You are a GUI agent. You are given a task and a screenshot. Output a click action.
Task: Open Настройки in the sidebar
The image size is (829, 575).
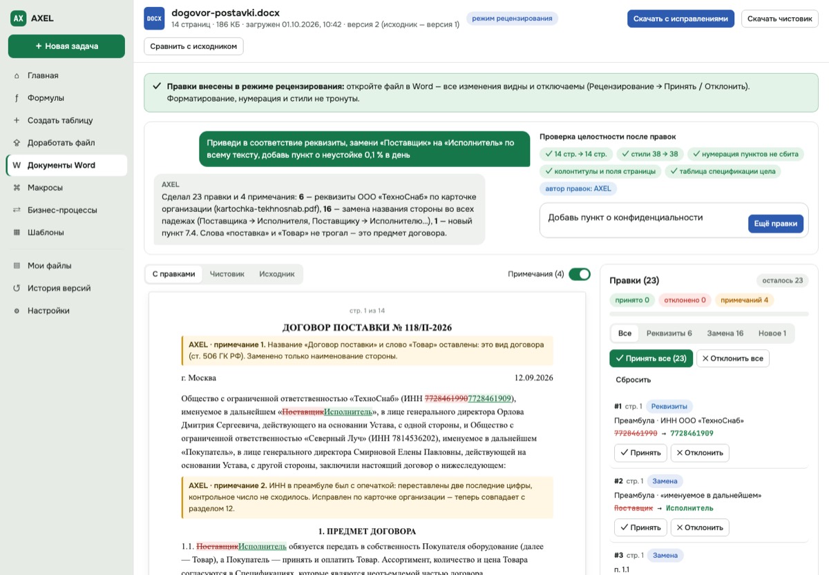[66, 311]
